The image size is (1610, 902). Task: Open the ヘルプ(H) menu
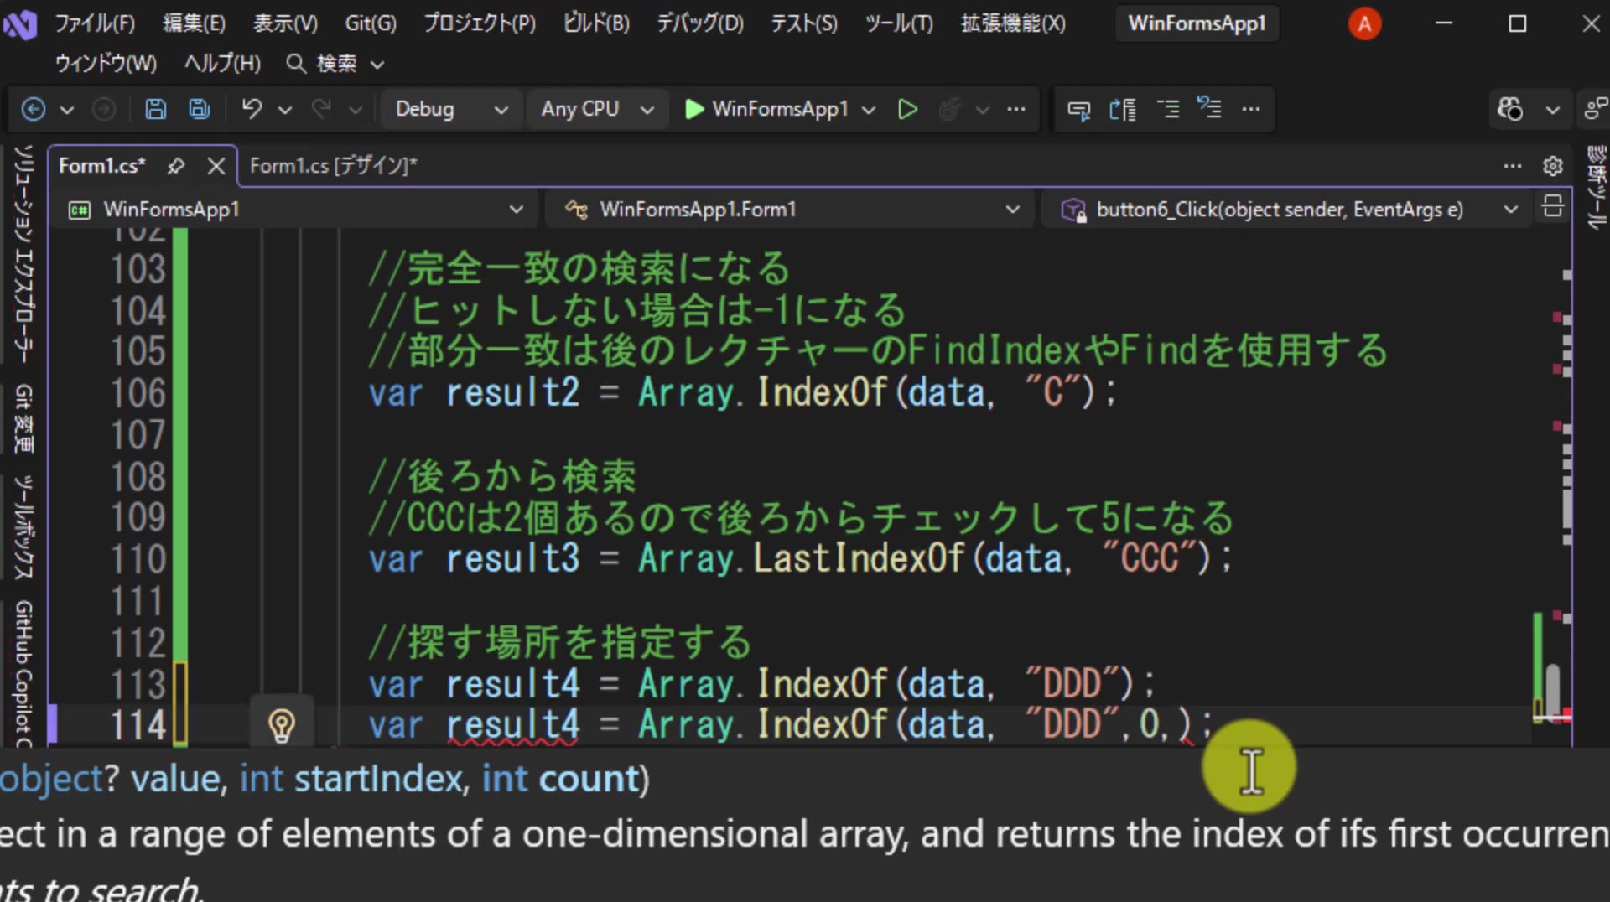coord(222,64)
